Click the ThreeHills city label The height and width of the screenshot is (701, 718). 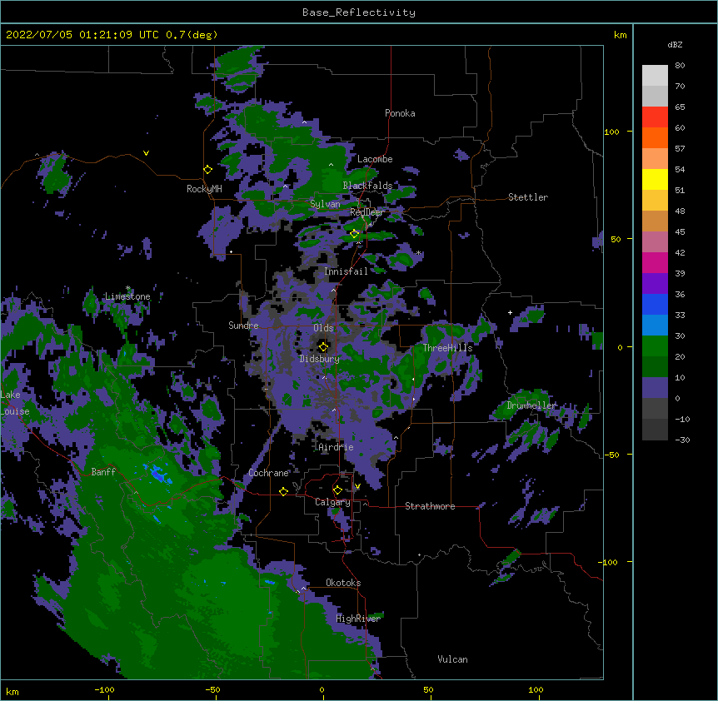pos(447,348)
